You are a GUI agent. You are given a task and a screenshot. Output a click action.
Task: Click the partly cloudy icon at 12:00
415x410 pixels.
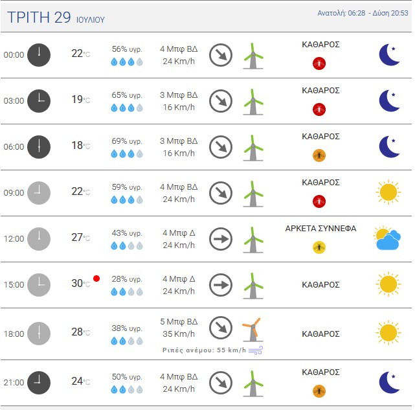(387, 238)
